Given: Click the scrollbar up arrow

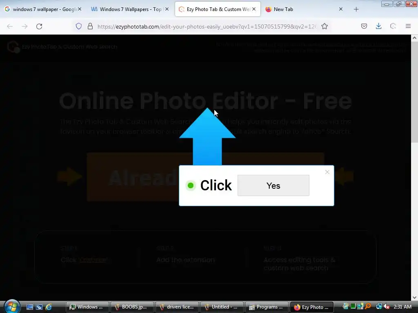Looking at the screenshot, I should coord(414,38).
